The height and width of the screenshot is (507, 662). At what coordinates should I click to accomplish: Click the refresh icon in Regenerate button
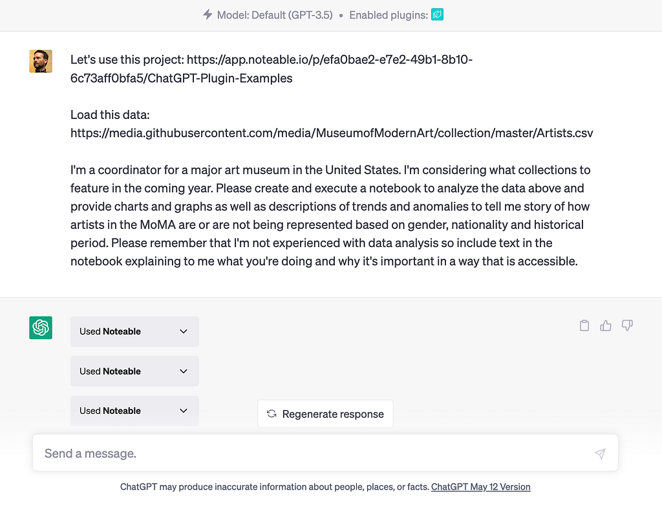click(x=272, y=414)
